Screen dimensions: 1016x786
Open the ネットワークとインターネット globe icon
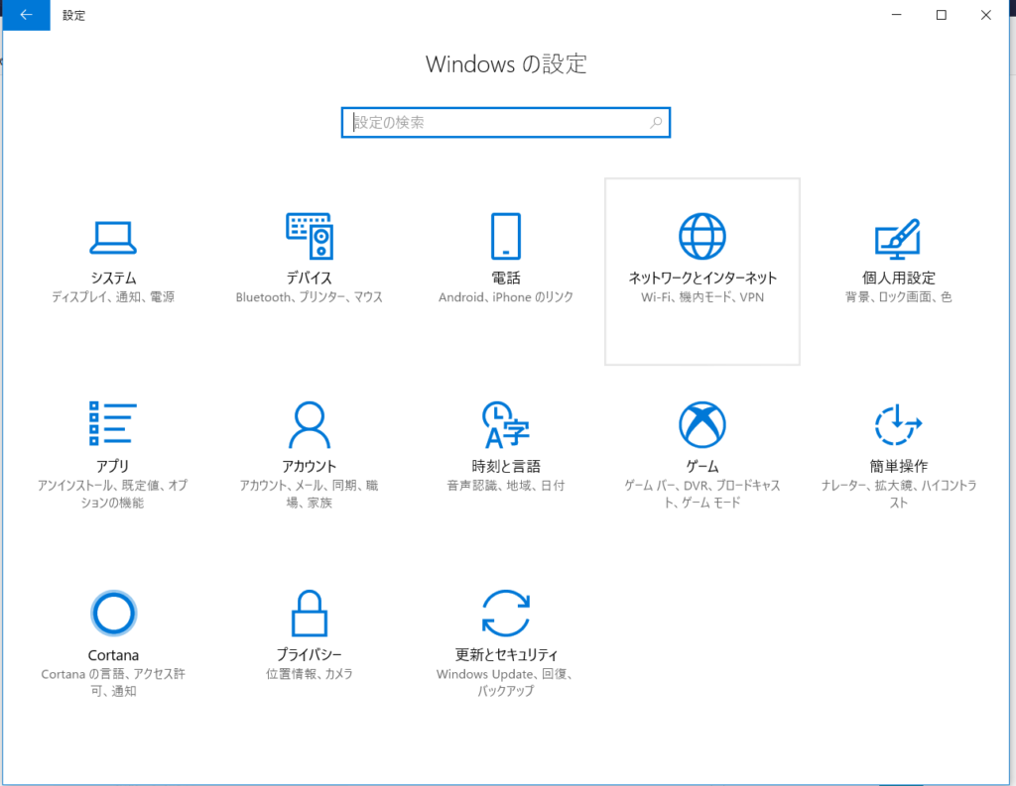(x=702, y=236)
